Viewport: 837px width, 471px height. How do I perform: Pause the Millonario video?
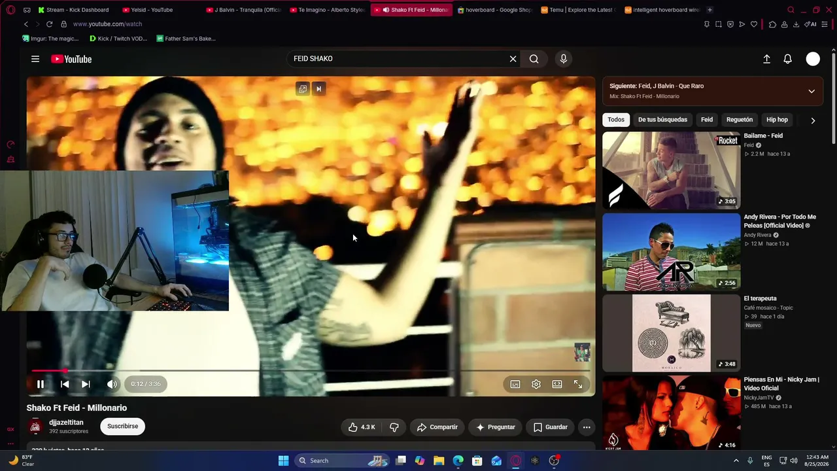(41, 384)
